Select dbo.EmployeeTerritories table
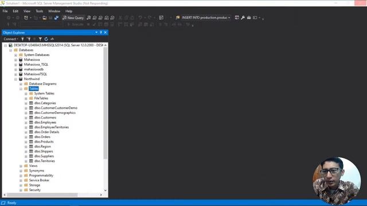 (52, 127)
